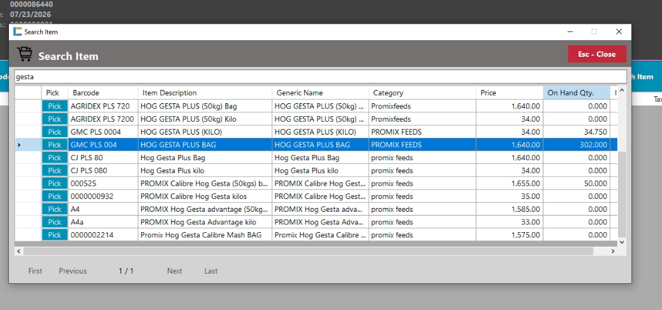Click the search field containing gesta

pyautogui.click(x=320, y=77)
